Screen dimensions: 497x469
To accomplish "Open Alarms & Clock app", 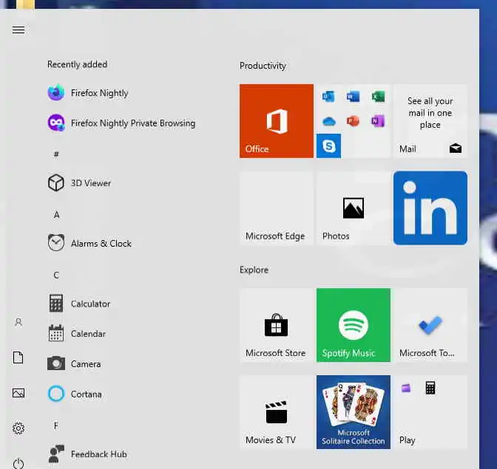I will (89, 243).
